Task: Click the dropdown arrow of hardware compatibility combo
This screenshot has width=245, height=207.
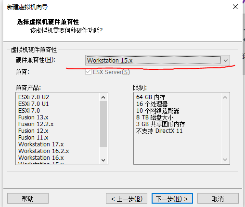Action: pyautogui.click(x=226, y=61)
